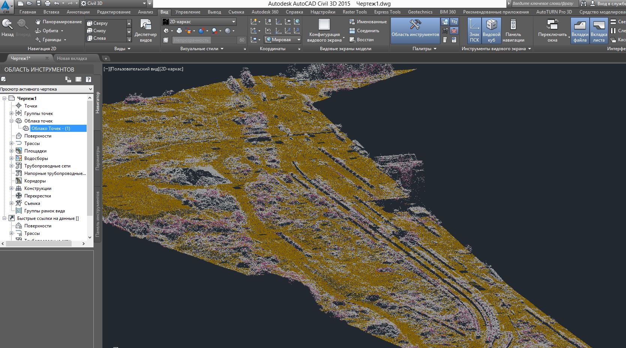Click the Sign-in user icon

point(593,3)
